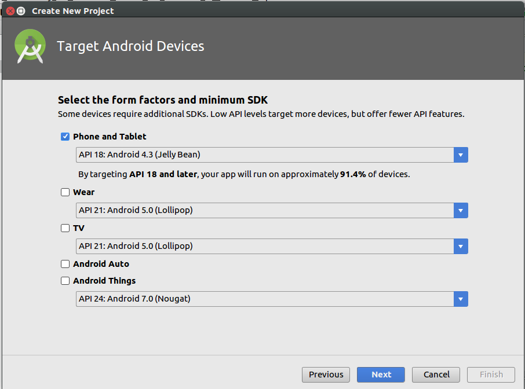Click the '91.4%' devices percentage text
The image size is (525, 389).
point(353,174)
